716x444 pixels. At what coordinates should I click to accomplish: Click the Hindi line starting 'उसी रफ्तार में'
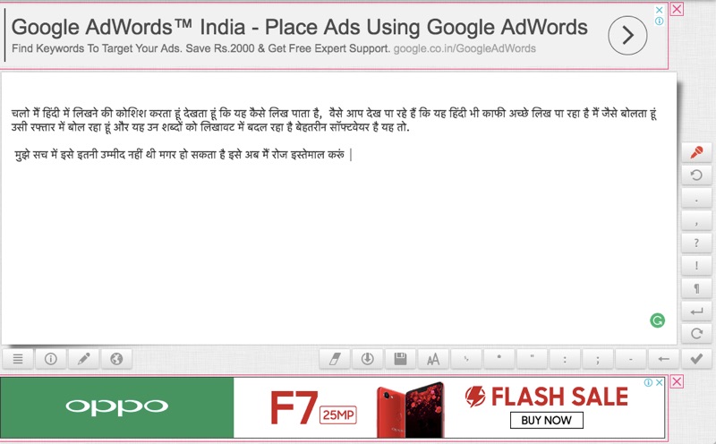click(210, 127)
